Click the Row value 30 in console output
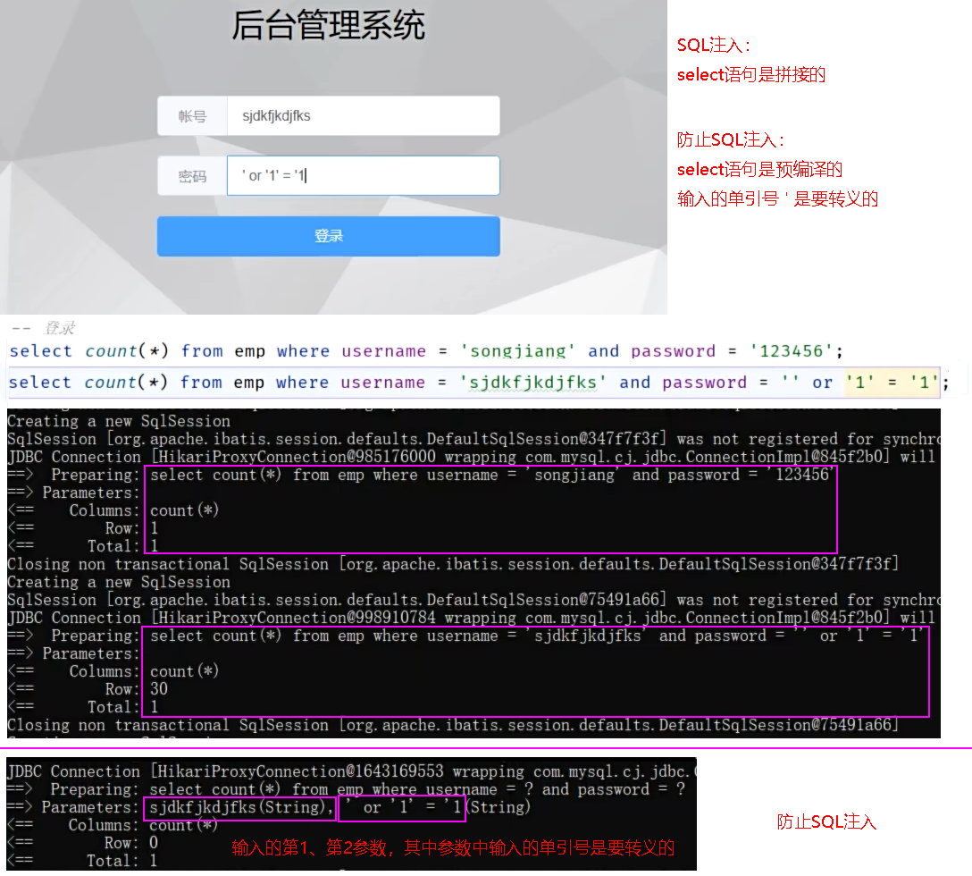This screenshot has width=972, height=876. (x=159, y=689)
